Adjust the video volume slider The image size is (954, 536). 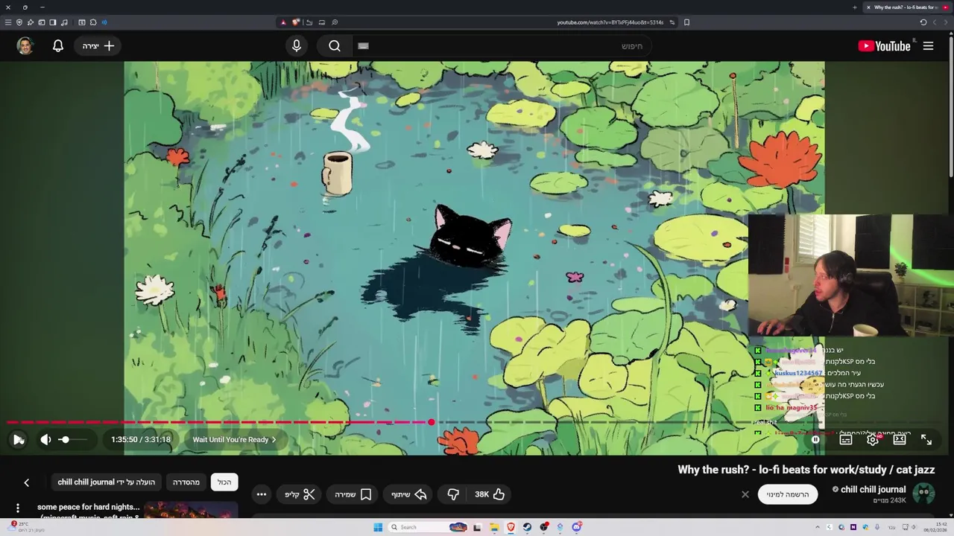click(73, 440)
